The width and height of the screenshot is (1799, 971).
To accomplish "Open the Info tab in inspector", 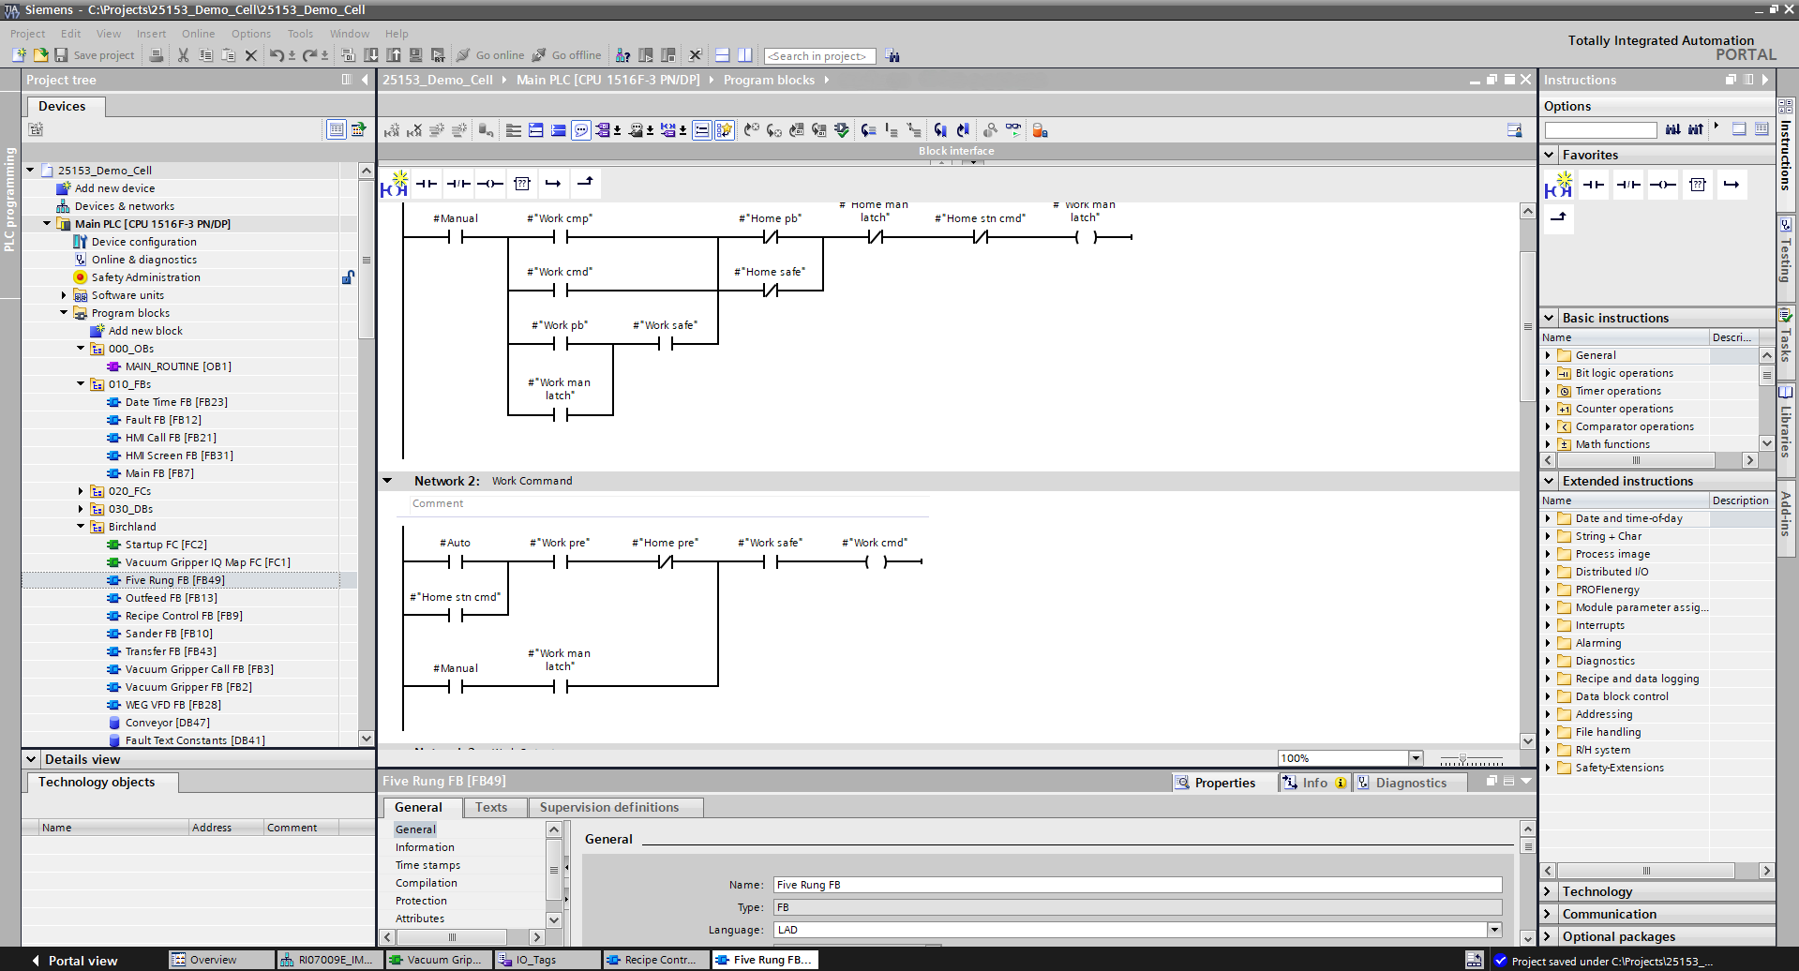I will click(x=1314, y=783).
